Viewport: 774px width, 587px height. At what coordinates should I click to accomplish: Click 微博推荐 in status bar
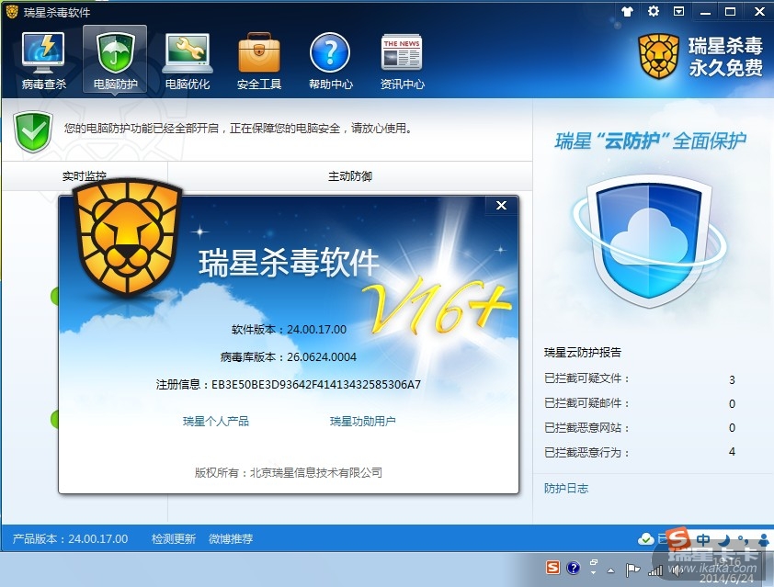click(x=231, y=538)
